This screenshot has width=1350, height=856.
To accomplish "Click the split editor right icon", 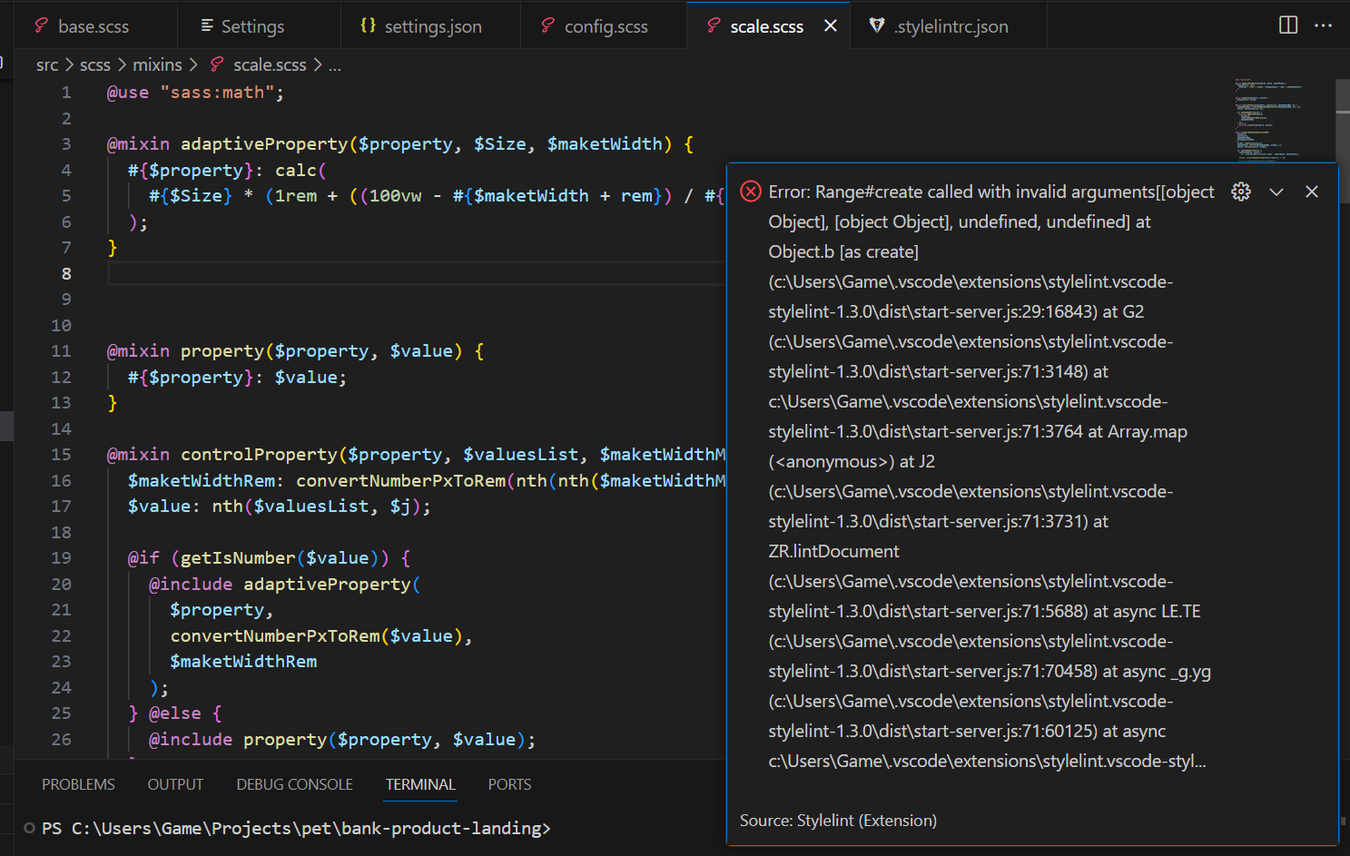I will (x=1288, y=25).
